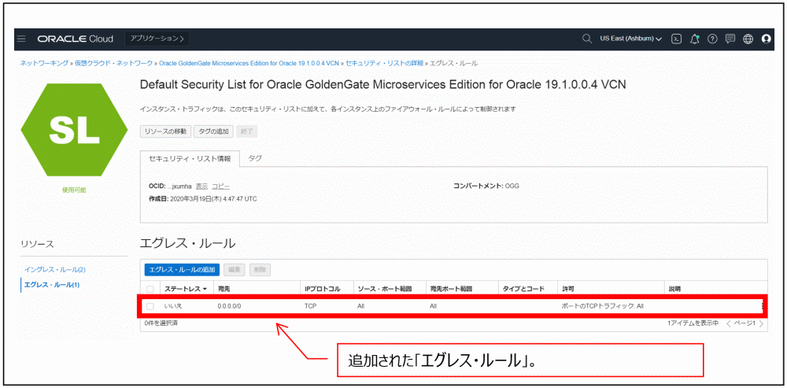Click the 0.0.0.0/0 destination cell

230,305
